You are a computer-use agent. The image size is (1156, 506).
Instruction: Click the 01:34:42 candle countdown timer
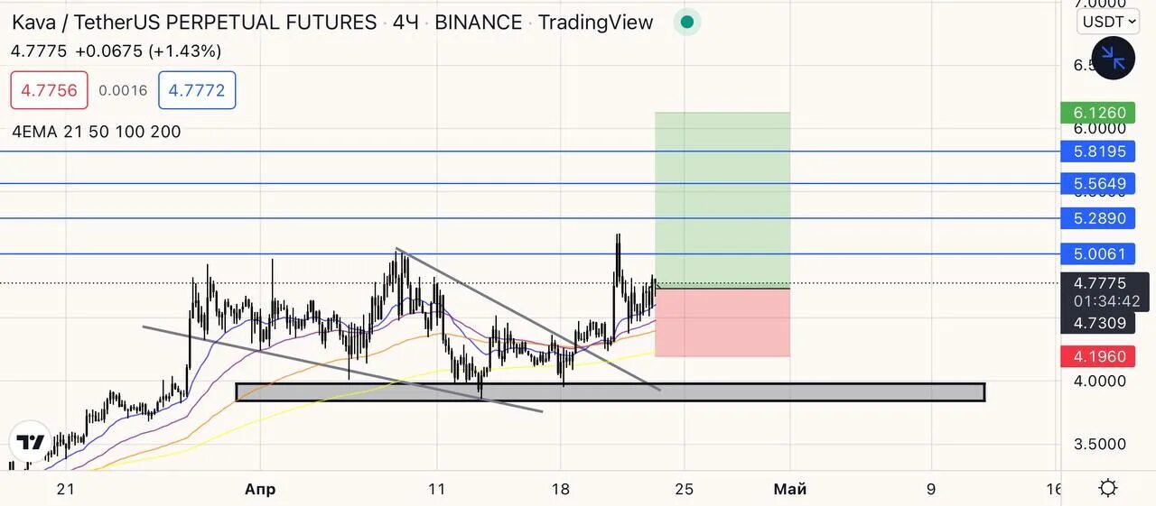click(1107, 301)
